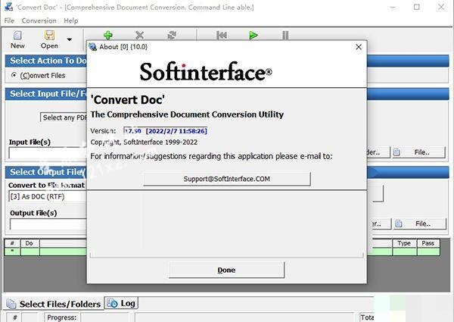Screen dimensions: 454x322
Task: Click 'Copyright, SoftInterface 1999-2022' text
Action: pos(144,142)
